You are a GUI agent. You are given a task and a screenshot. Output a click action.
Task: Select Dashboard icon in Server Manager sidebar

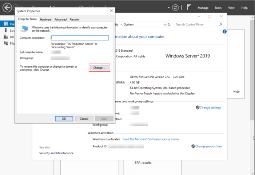click(x=6, y=24)
